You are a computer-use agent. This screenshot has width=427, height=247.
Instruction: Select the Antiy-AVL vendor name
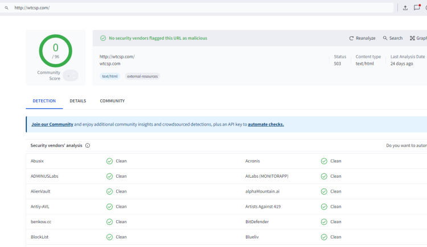pyautogui.click(x=40, y=207)
